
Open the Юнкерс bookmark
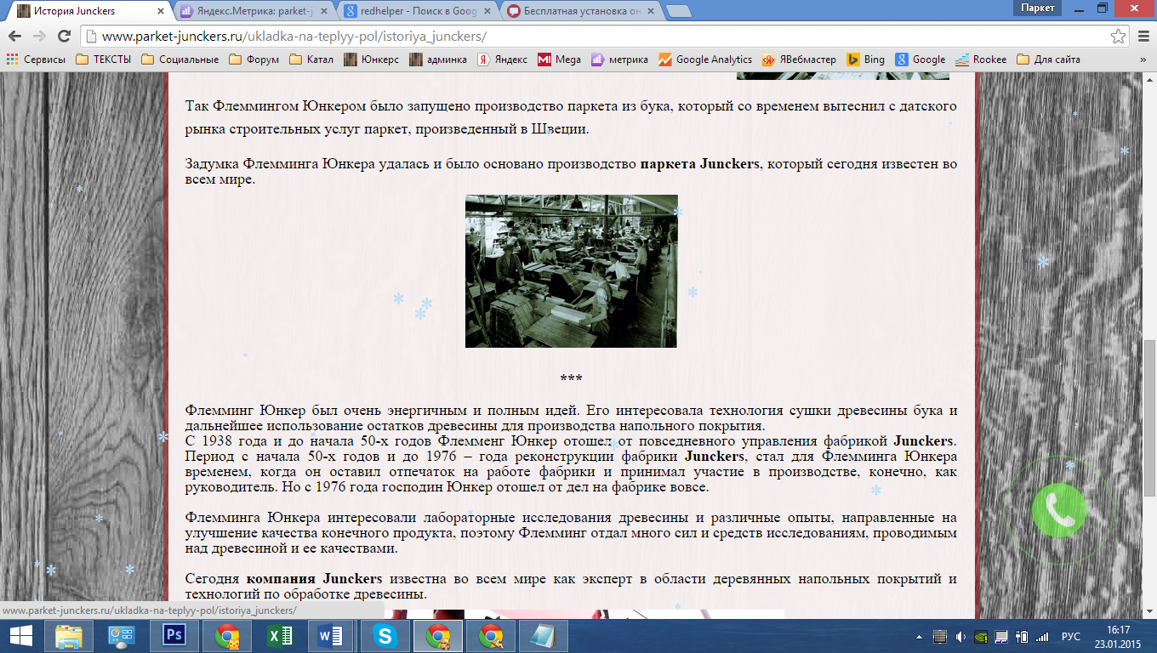(x=372, y=60)
